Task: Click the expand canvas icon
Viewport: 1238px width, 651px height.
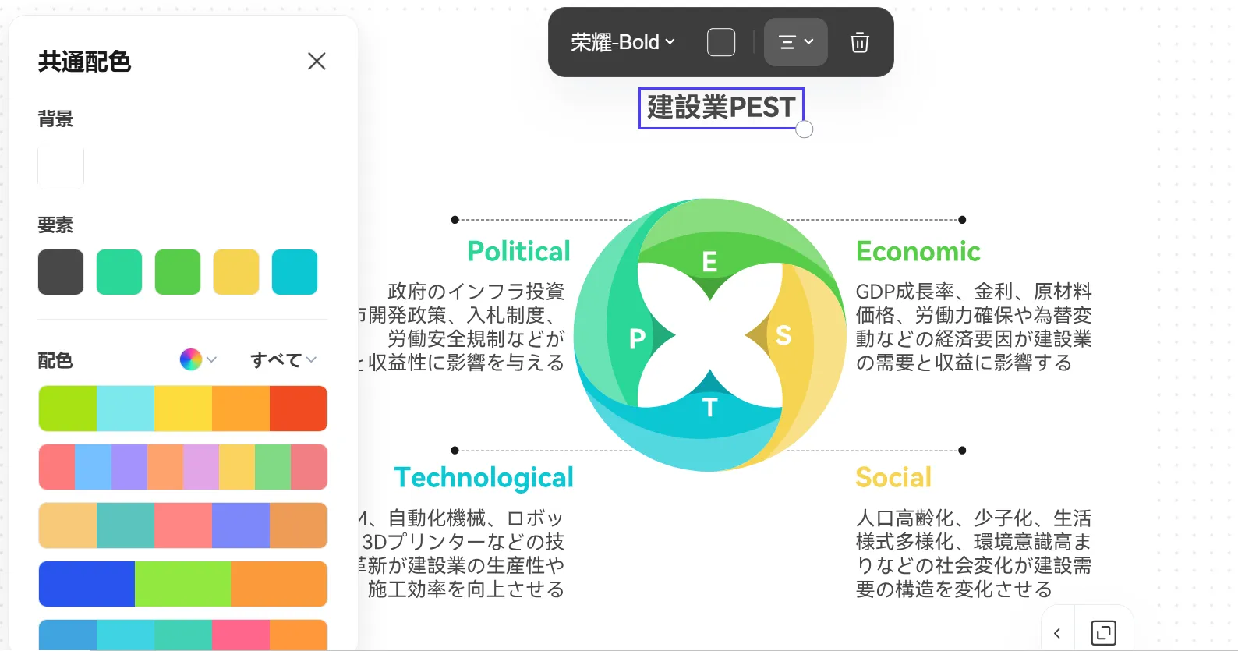Action: coord(1103,632)
